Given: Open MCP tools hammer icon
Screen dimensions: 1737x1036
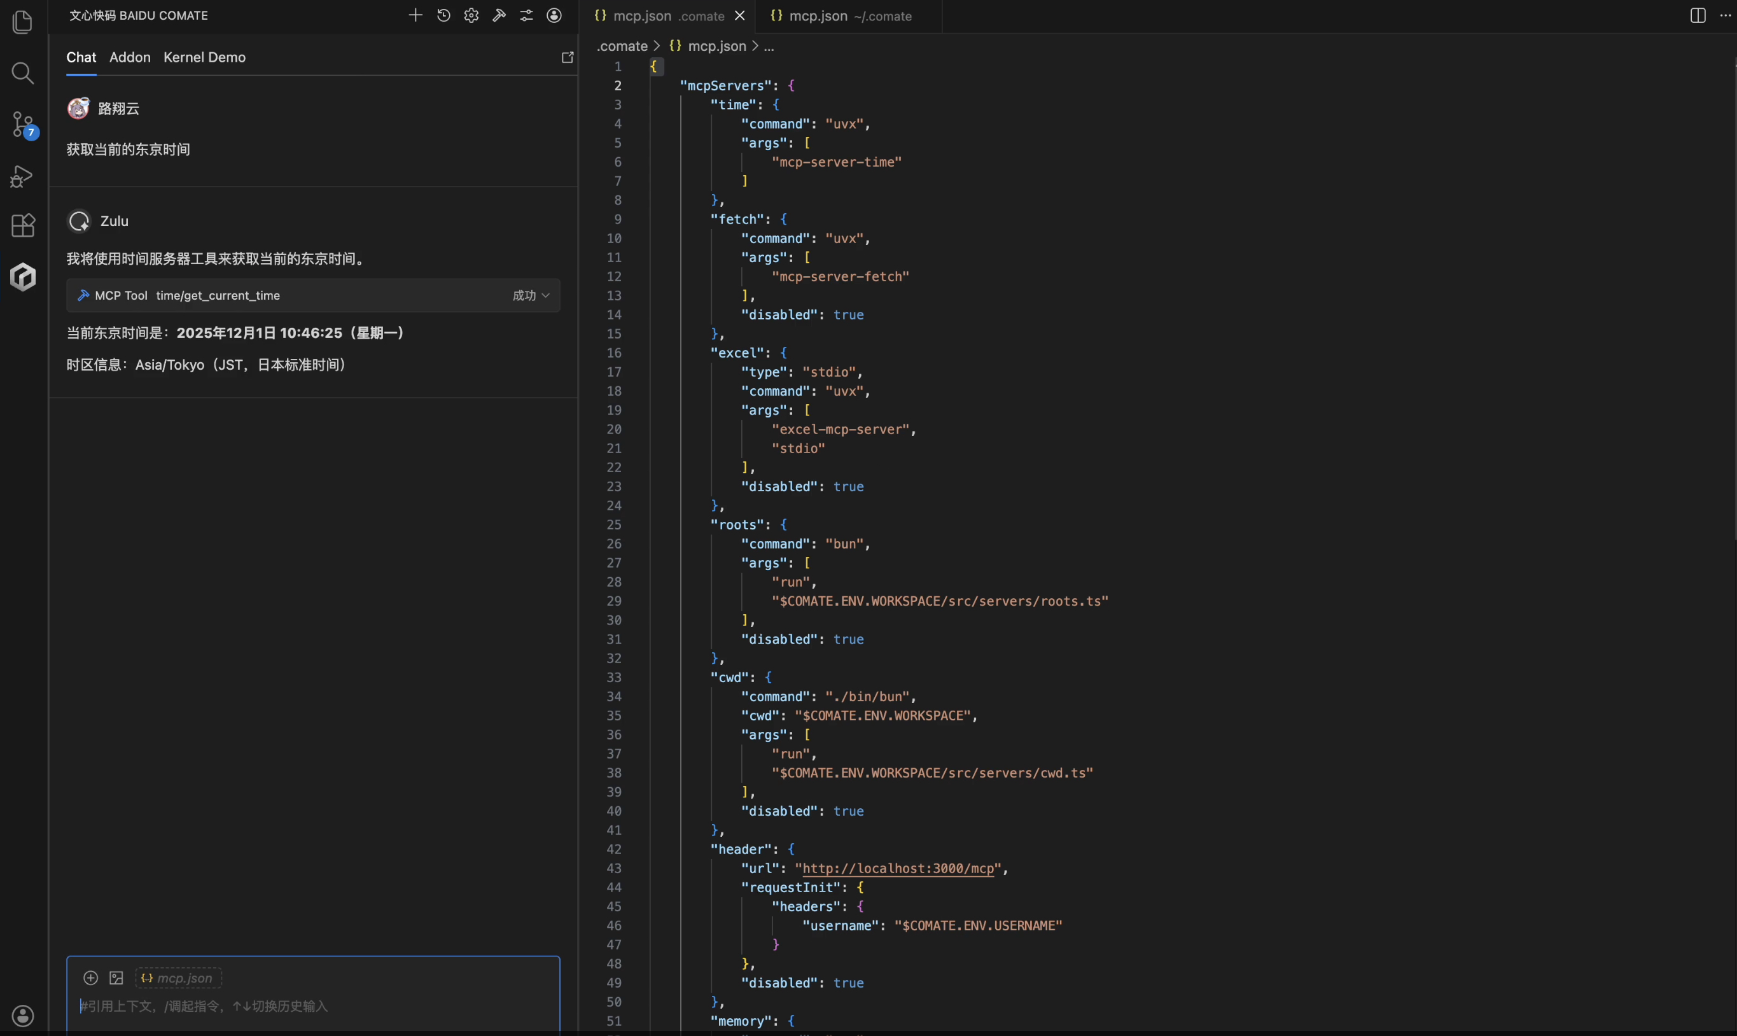Looking at the screenshot, I should click(x=499, y=15).
